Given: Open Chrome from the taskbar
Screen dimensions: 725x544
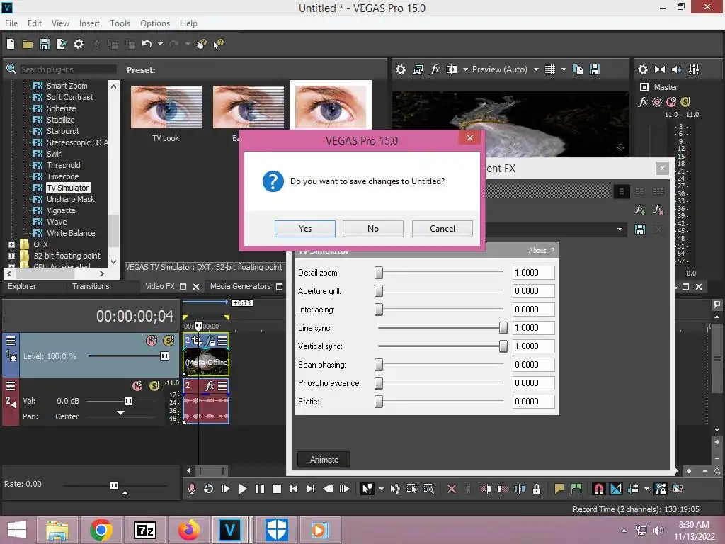Looking at the screenshot, I should point(101,530).
